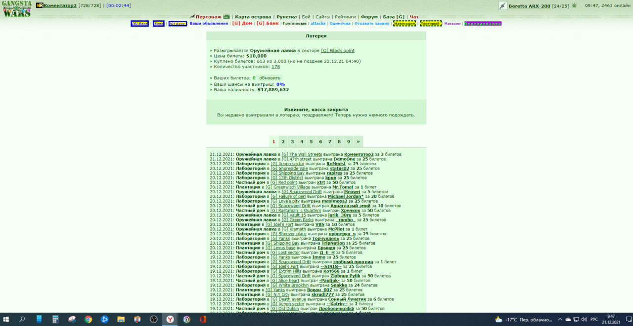Image resolution: width=633 pixels, height=326 pixels.
Task: Open the volume control in the tray
Action: point(584,320)
